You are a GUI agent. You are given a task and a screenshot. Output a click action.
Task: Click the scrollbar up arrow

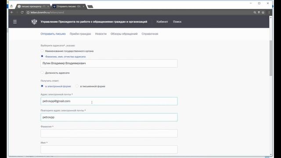click(270, 18)
